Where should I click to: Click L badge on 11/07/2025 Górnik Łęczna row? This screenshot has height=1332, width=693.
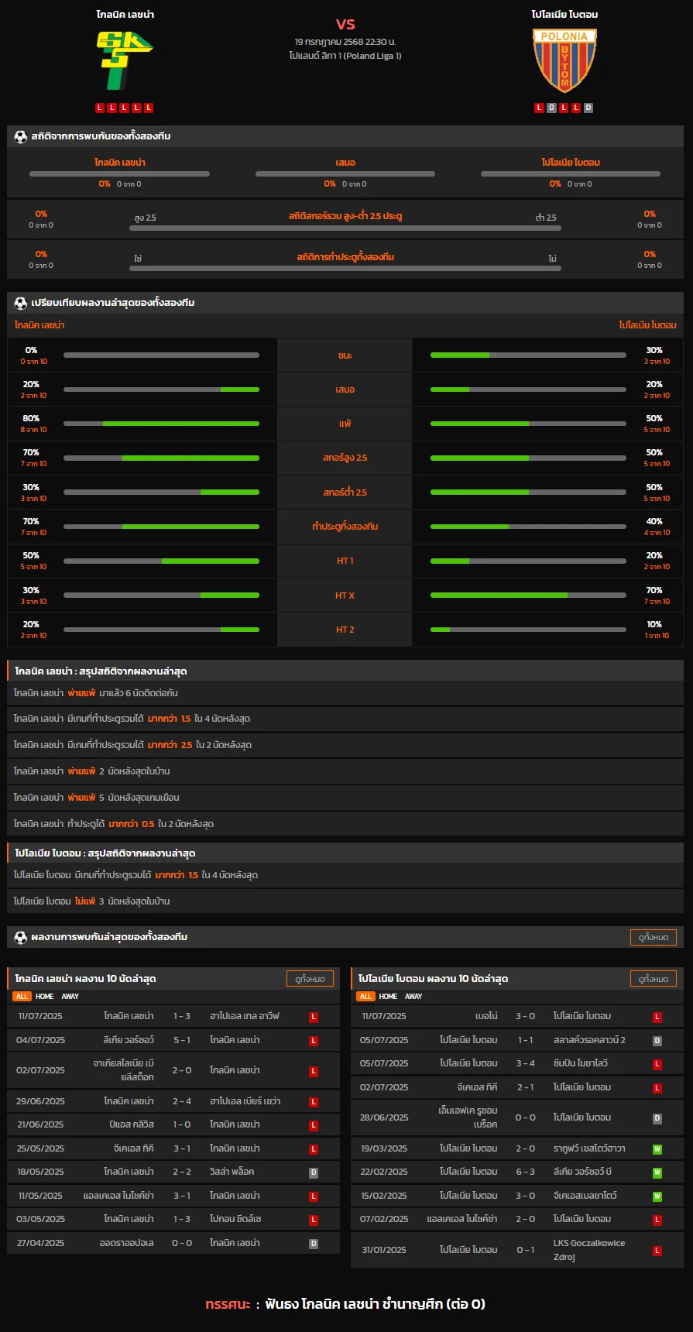coord(314,1017)
